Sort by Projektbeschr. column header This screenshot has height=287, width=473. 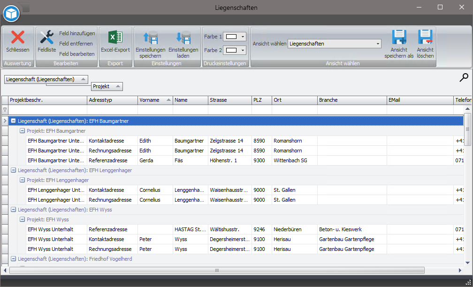[48, 100]
